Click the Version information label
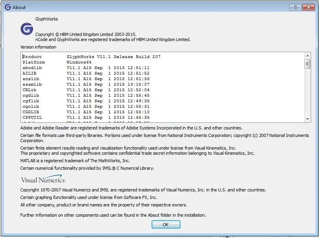 pos(38,47)
